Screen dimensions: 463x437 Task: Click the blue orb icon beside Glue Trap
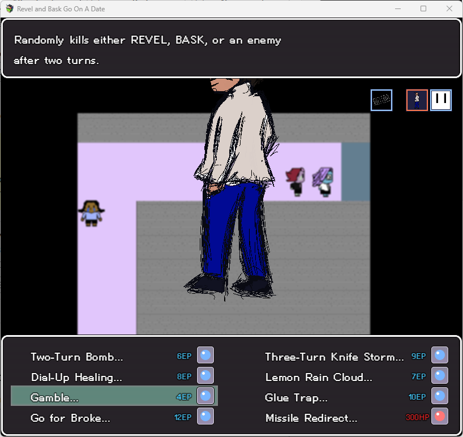[x=440, y=396]
